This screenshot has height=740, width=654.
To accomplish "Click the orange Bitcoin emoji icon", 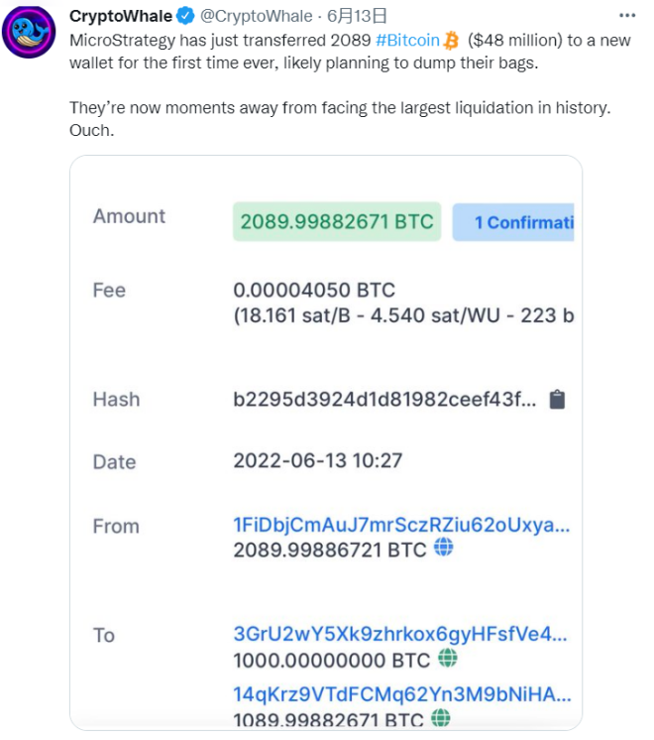I will (452, 40).
